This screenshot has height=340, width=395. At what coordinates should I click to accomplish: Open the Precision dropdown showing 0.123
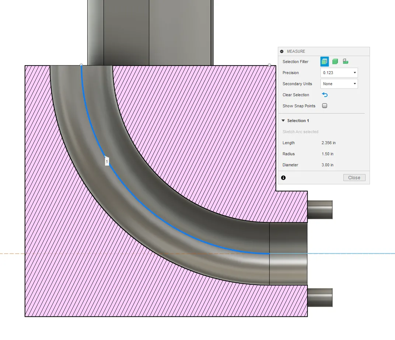coord(339,73)
